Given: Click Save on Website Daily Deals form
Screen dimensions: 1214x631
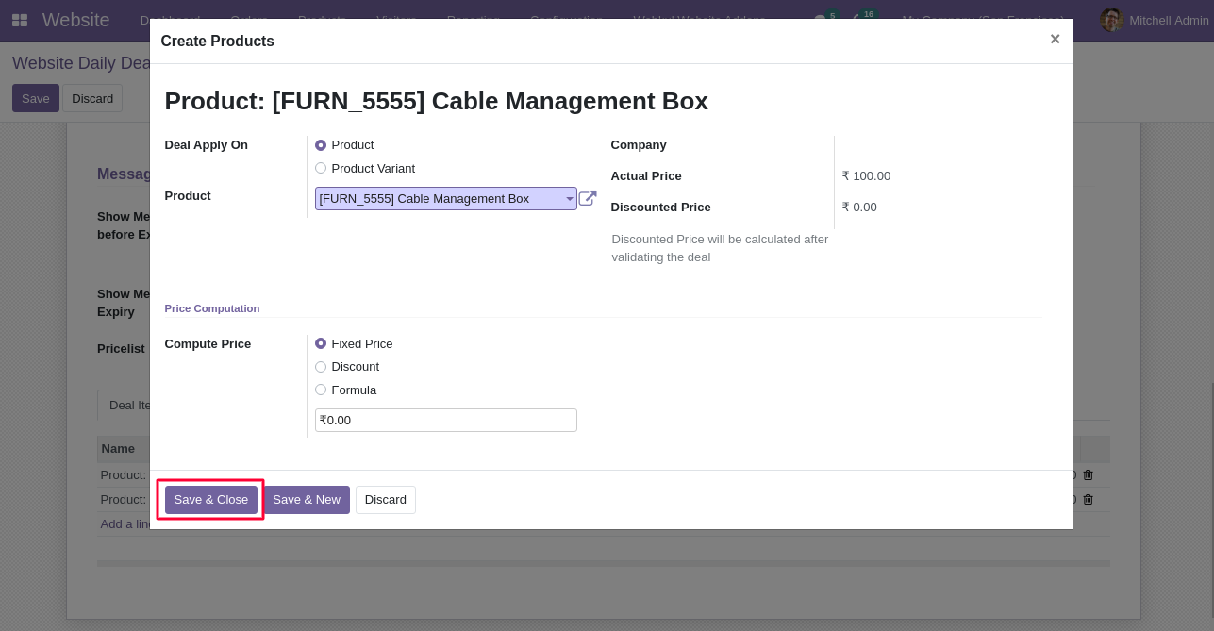Looking at the screenshot, I should [x=36, y=99].
